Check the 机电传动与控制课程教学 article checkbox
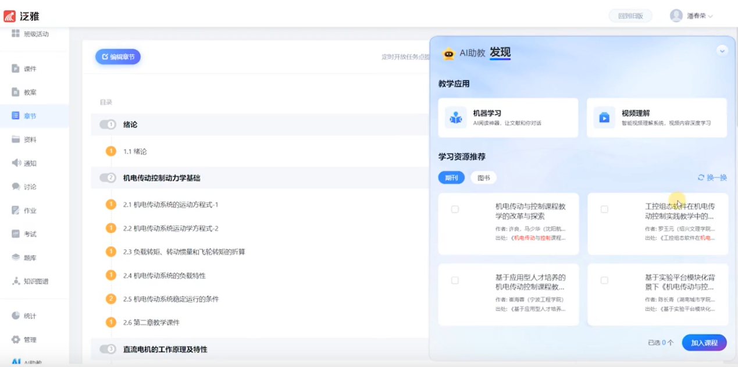 (455, 209)
